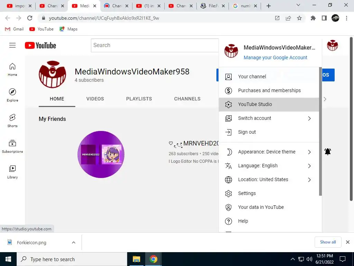Image resolution: width=354 pixels, height=266 pixels.
Task: Open the YouTube bookmark
Action: pos(41,29)
